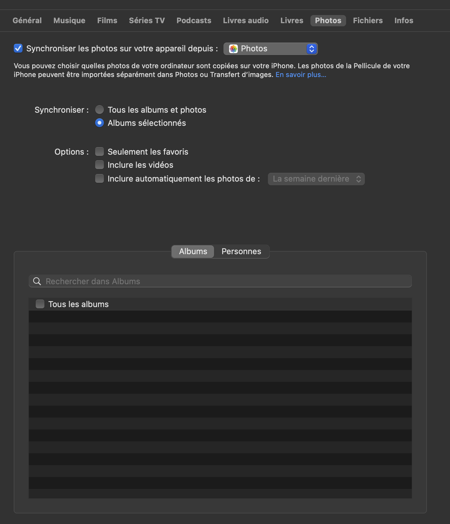Go to the Podcasts tab

pyautogui.click(x=194, y=21)
